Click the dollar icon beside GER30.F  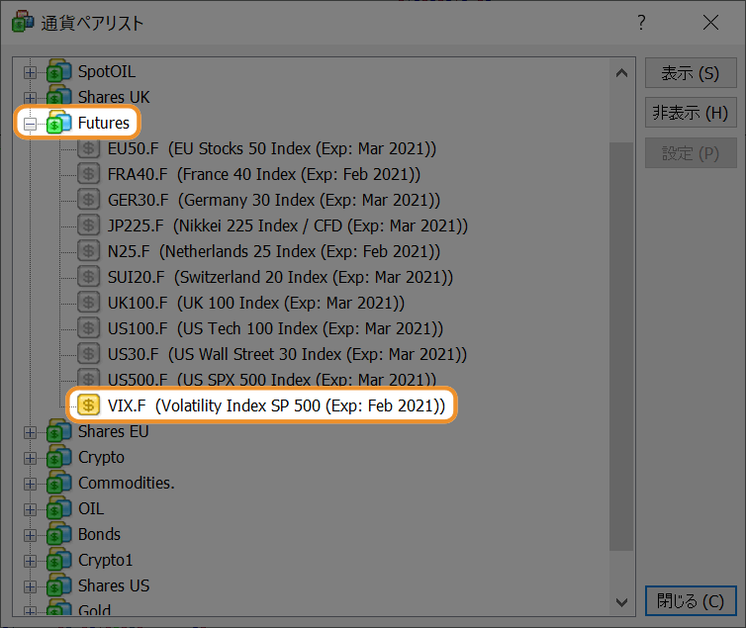88,200
